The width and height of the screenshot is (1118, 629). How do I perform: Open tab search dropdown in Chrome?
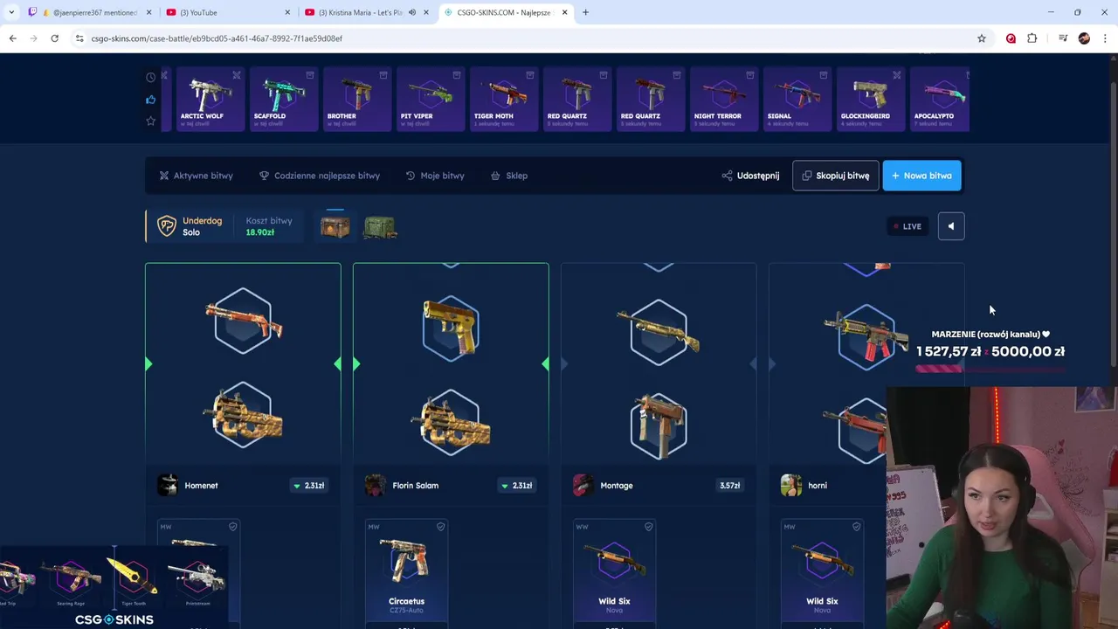click(x=11, y=12)
